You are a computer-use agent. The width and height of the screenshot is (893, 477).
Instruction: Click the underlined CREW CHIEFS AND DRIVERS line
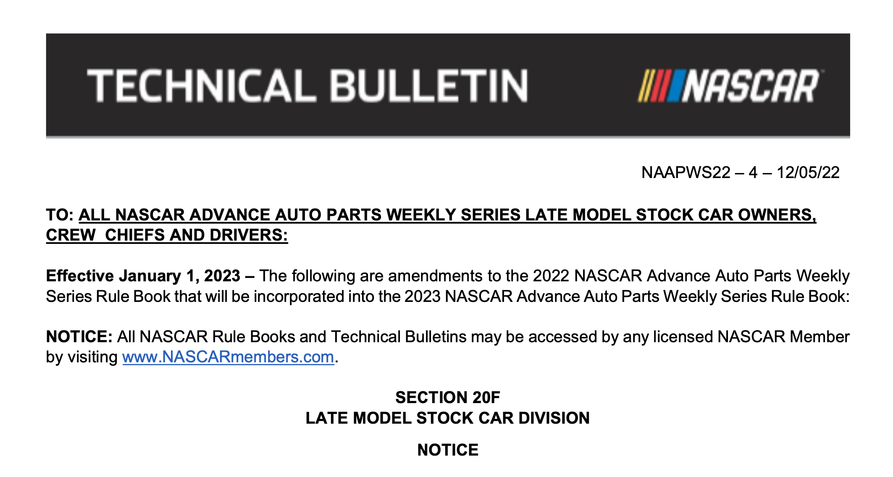(x=167, y=235)
